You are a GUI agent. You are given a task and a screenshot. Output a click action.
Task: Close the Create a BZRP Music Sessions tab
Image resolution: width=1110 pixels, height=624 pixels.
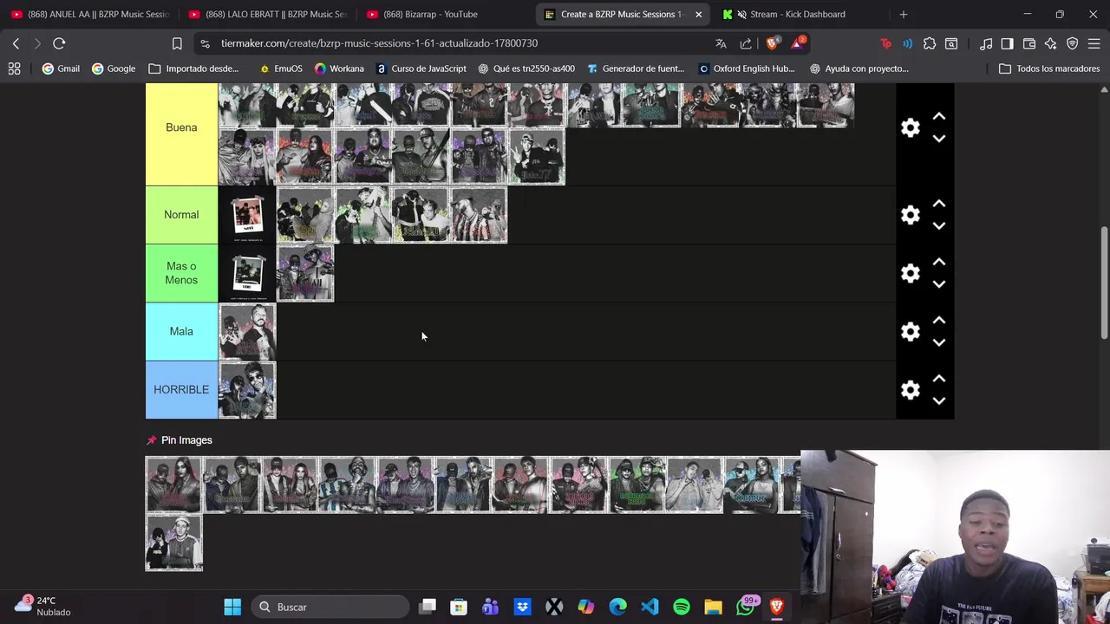tap(698, 14)
